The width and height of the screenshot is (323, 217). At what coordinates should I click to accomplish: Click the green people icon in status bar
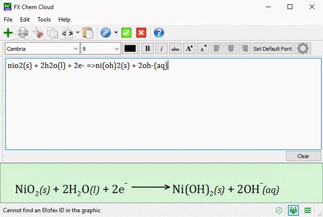pyautogui.click(x=293, y=211)
